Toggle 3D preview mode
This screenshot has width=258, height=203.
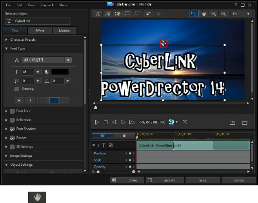pyautogui.click(x=171, y=122)
